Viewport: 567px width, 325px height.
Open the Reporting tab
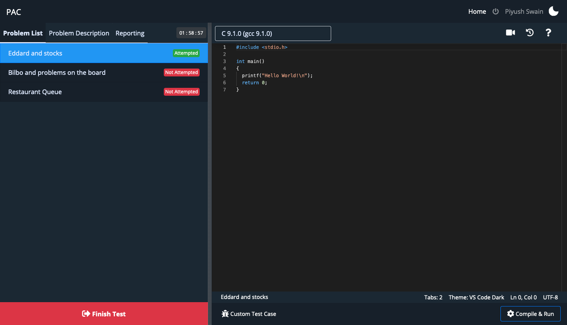coord(130,33)
